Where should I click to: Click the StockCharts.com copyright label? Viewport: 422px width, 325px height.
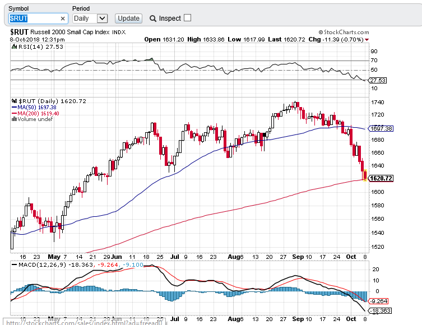(344, 32)
